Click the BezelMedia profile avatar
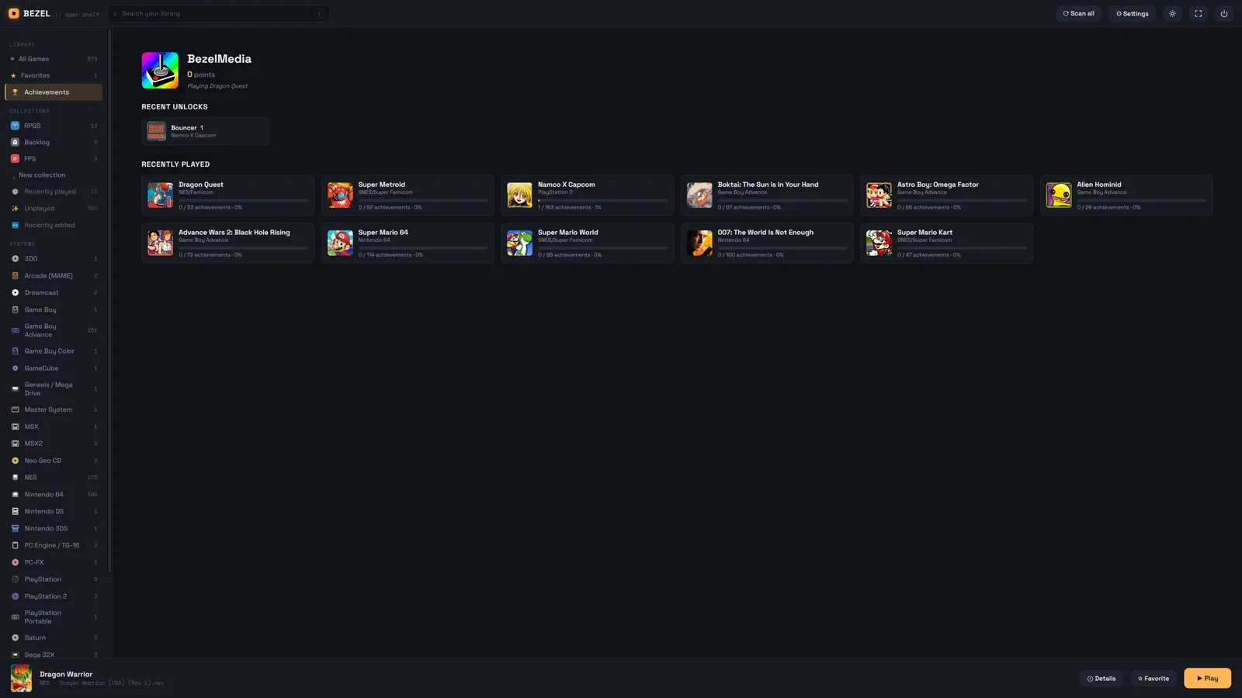The width and height of the screenshot is (1242, 698). point(160,71)
